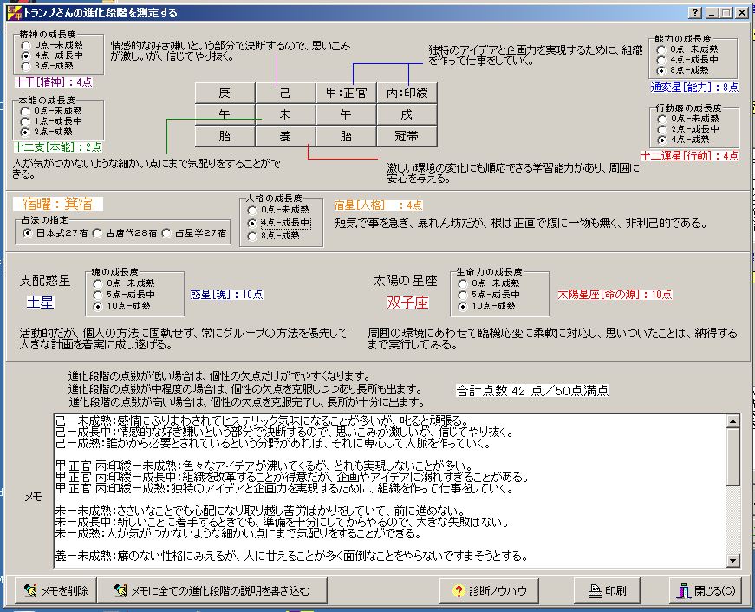Screen dimensions: 755x612
Task: Click 十干[精神]：4点 score label
Action: click(x=53, y=82)
